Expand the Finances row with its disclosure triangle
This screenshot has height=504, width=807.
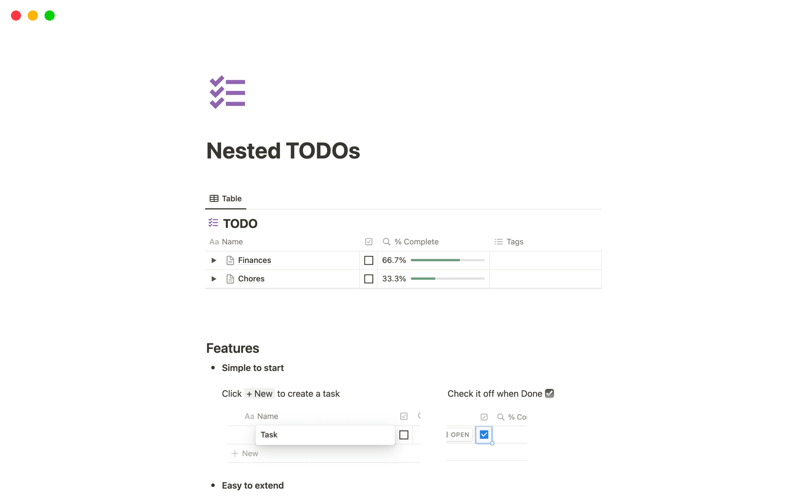click(214, 260)
